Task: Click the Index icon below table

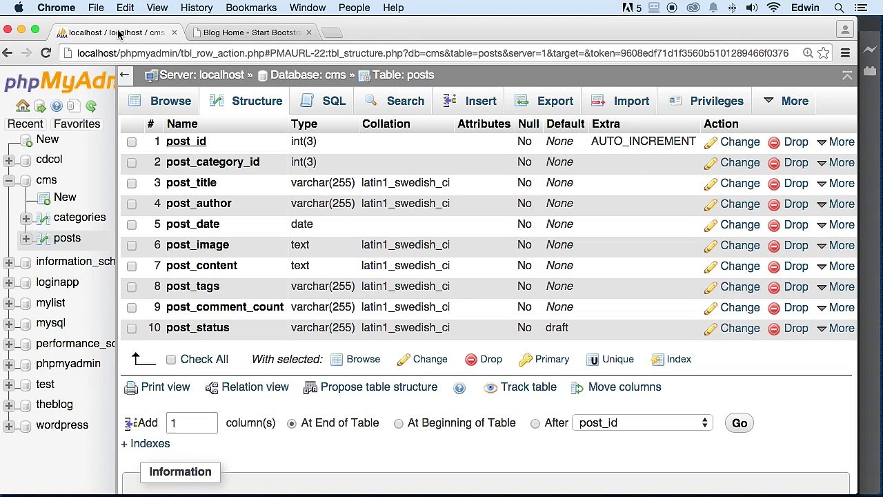Action: (657, 359)
